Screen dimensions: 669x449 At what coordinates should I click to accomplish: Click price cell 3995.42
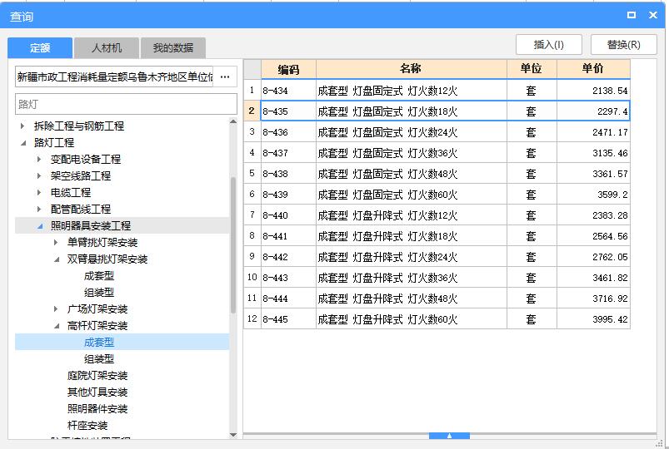(x=593, y=319)
